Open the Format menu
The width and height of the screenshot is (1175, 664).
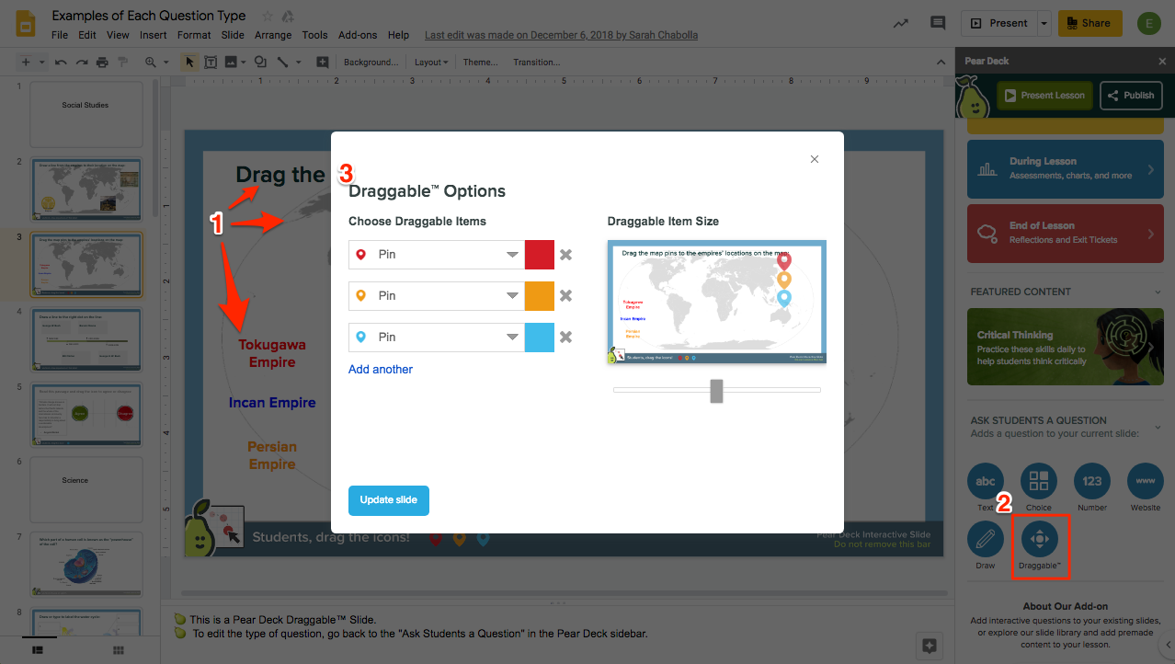click(x=194, y=35)
